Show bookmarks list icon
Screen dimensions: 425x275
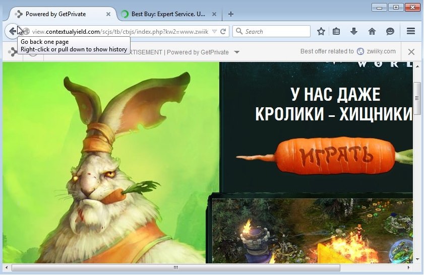tap(336, 31)
